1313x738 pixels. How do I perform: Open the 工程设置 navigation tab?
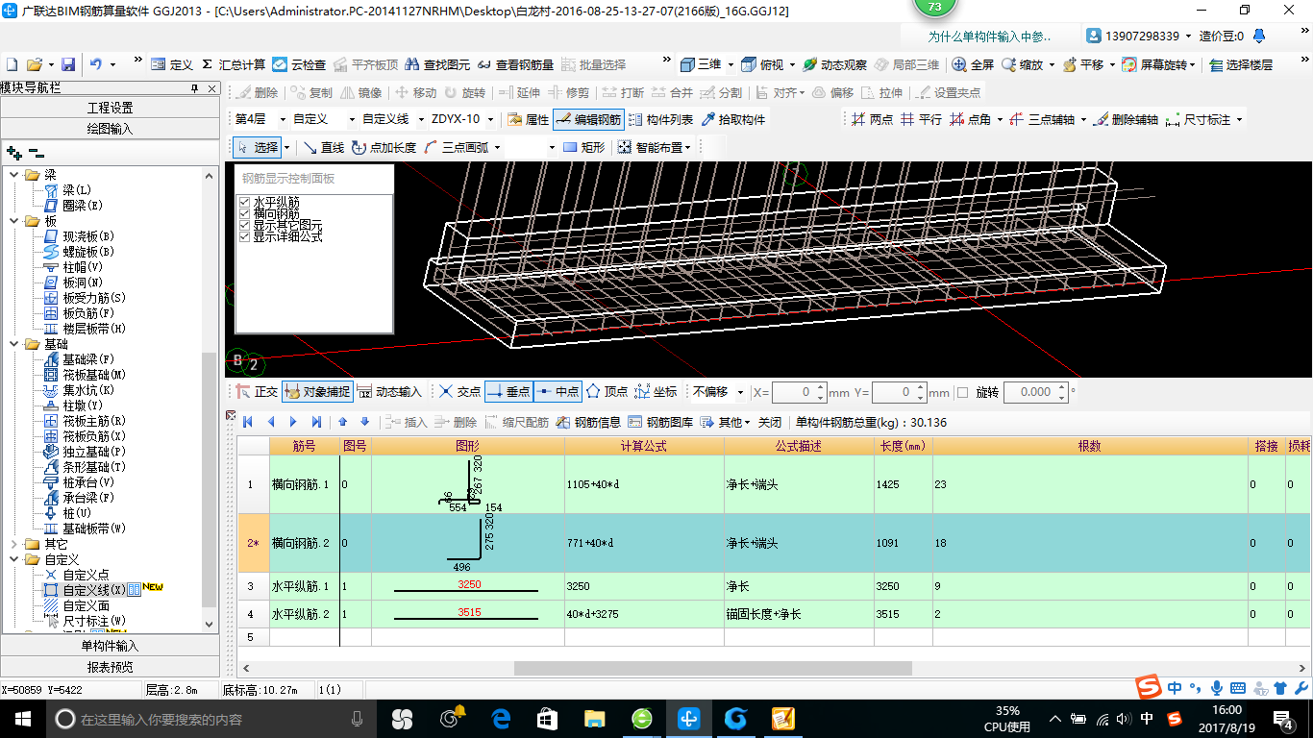pyautogui.click(x=111, y=108)
